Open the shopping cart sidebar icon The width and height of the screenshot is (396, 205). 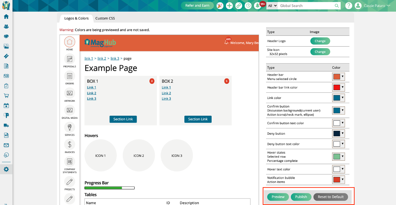[6, 96]
